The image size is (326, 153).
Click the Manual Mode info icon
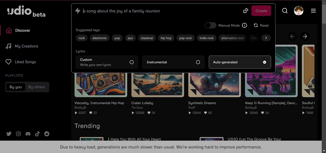pyautogui.click(x=244, y=25)
